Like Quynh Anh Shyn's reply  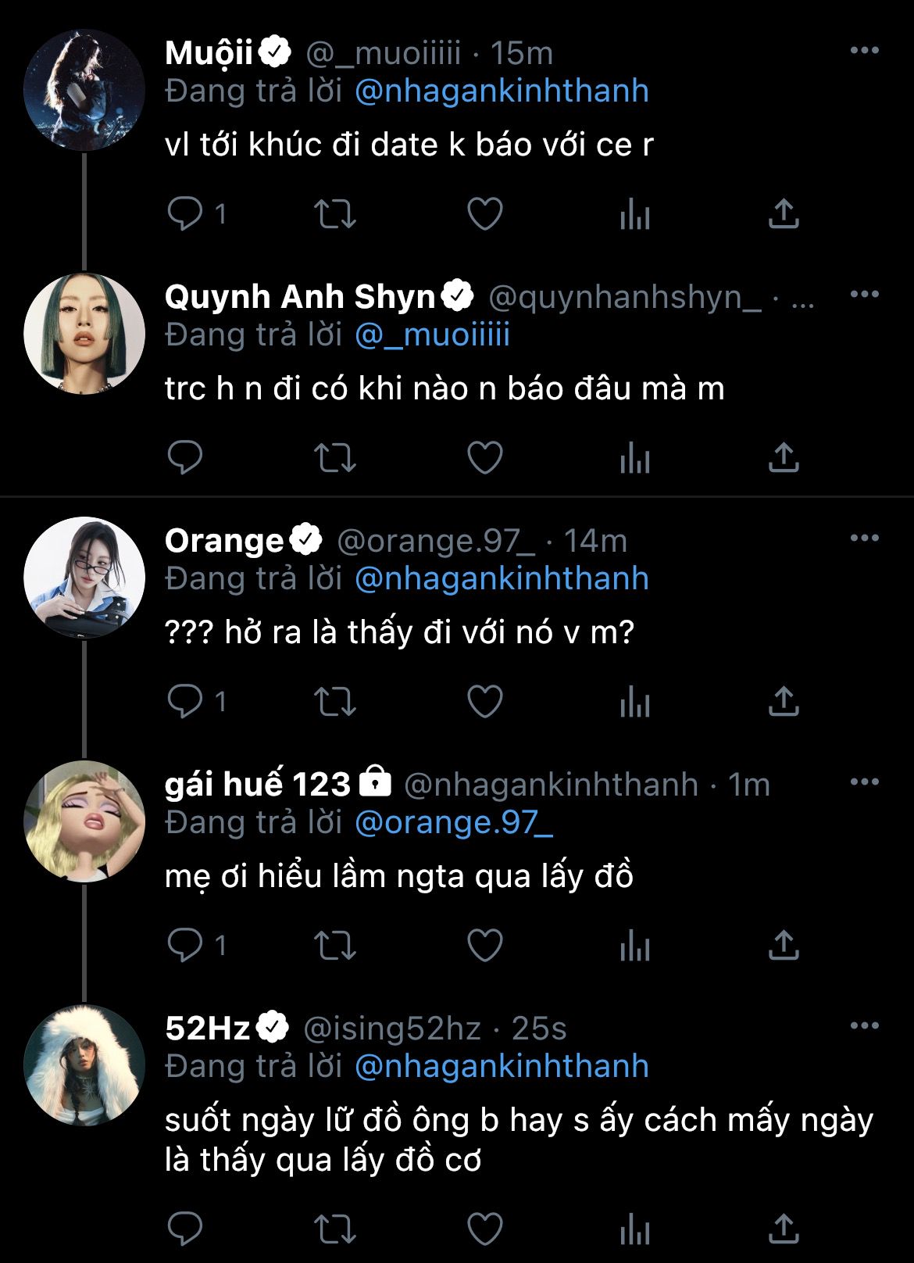tap(484, 457)
